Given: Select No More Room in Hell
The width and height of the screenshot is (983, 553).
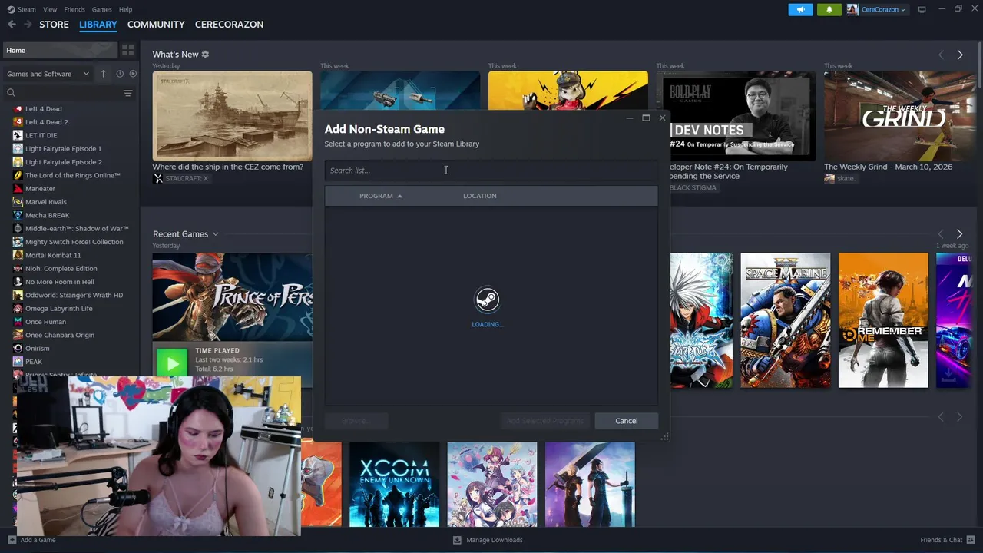Looking at the screenshot, I should tap(59, 282).
